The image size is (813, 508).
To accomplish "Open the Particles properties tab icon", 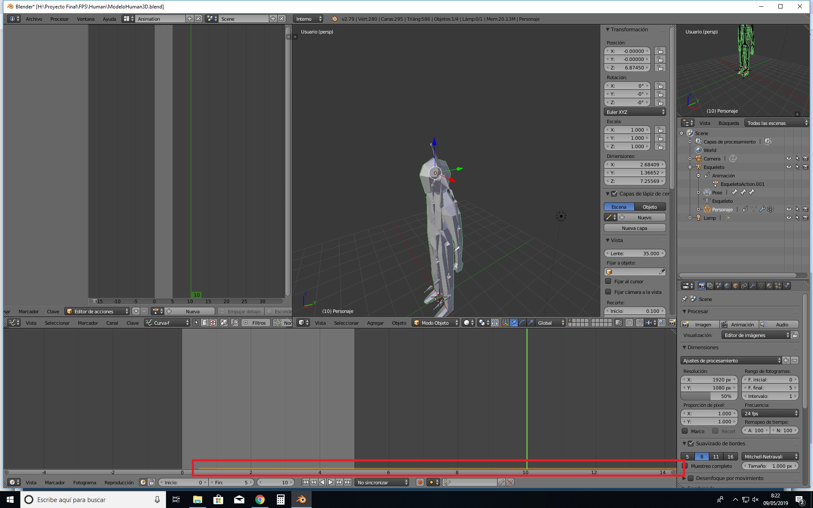I will tap(778, 286).
